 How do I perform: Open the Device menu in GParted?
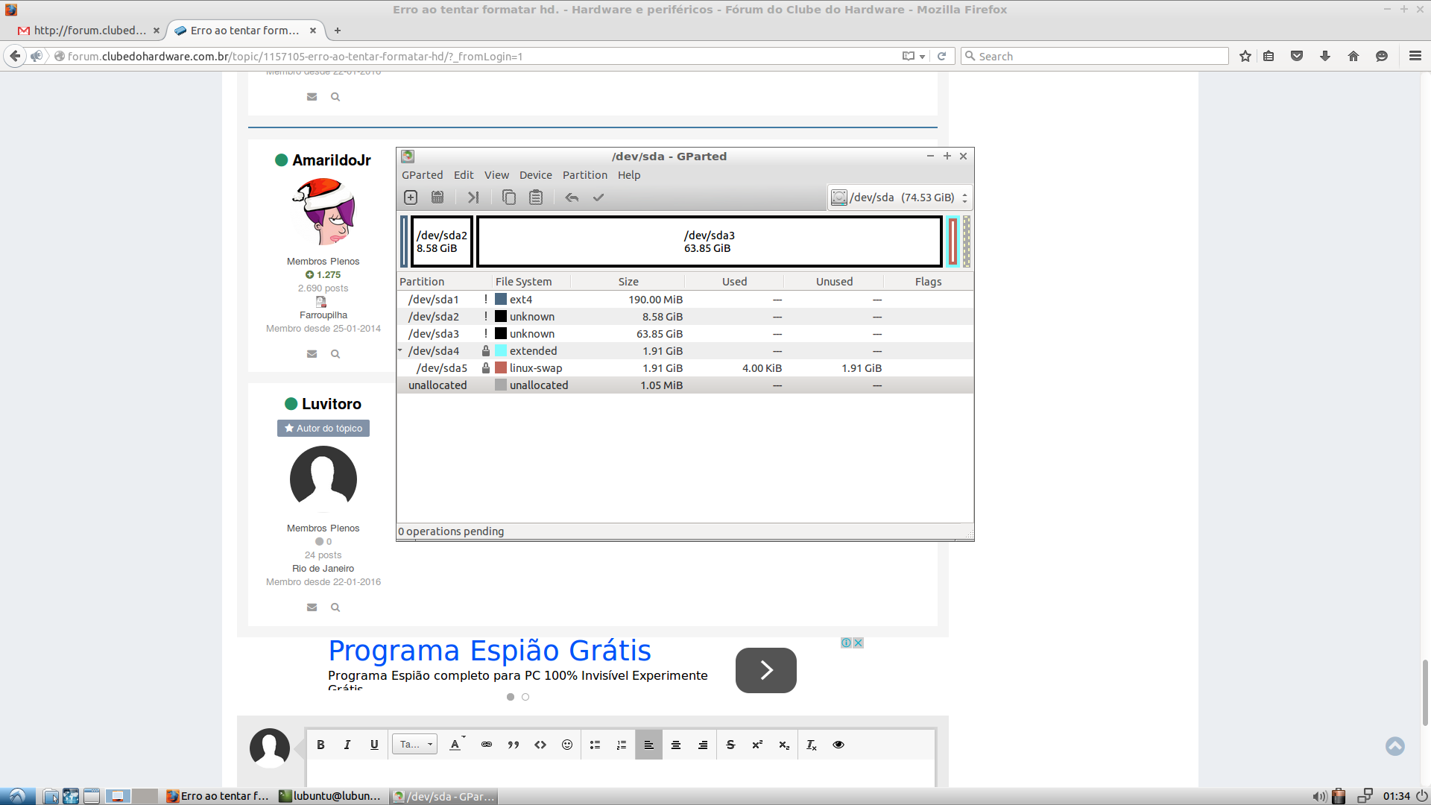tap(536, 175)
